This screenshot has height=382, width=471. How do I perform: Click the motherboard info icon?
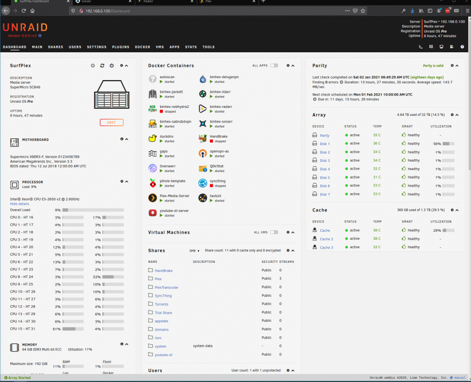point(122,139)
